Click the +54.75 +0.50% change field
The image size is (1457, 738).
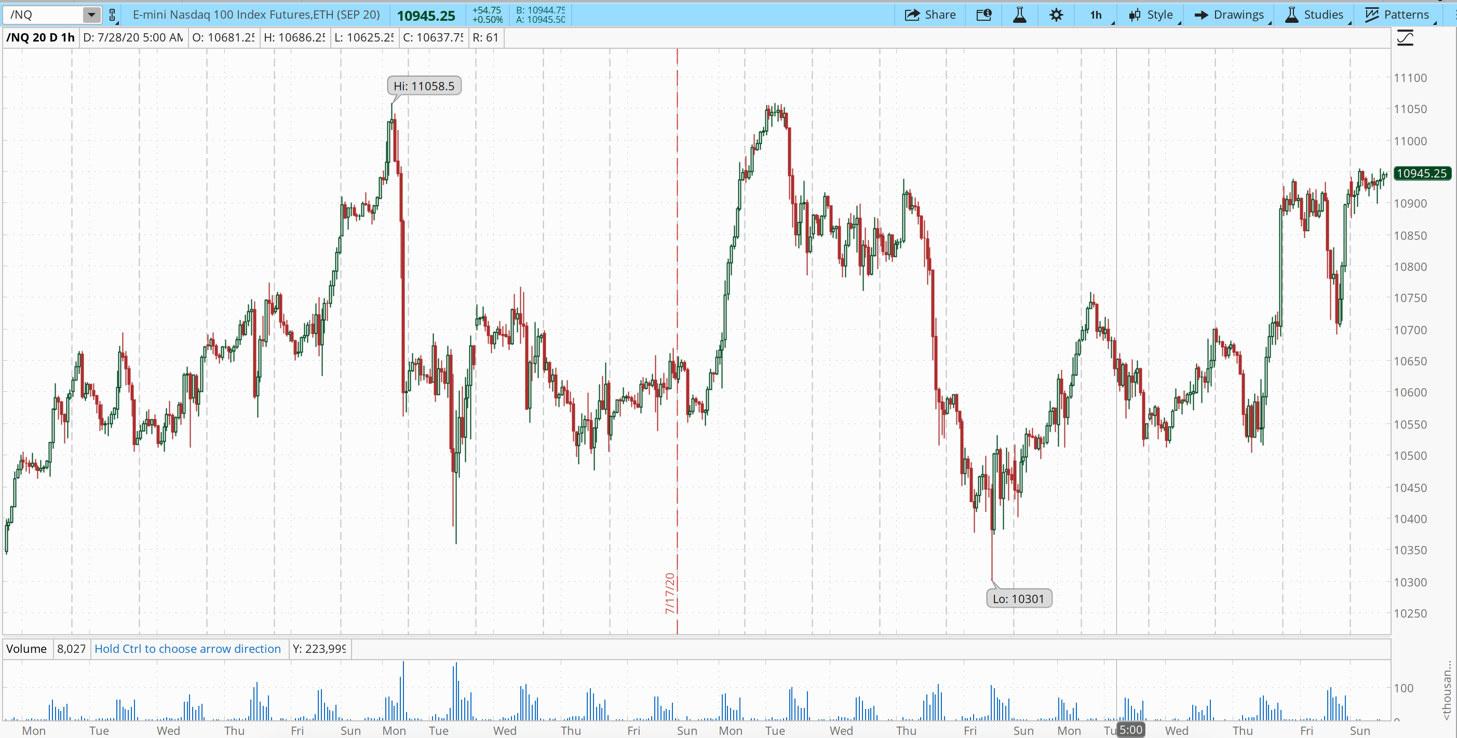pos(487,15)
